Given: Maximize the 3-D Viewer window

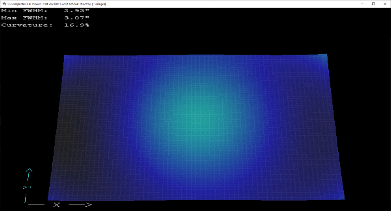Looking at the screenshot, I should (373, 3).
